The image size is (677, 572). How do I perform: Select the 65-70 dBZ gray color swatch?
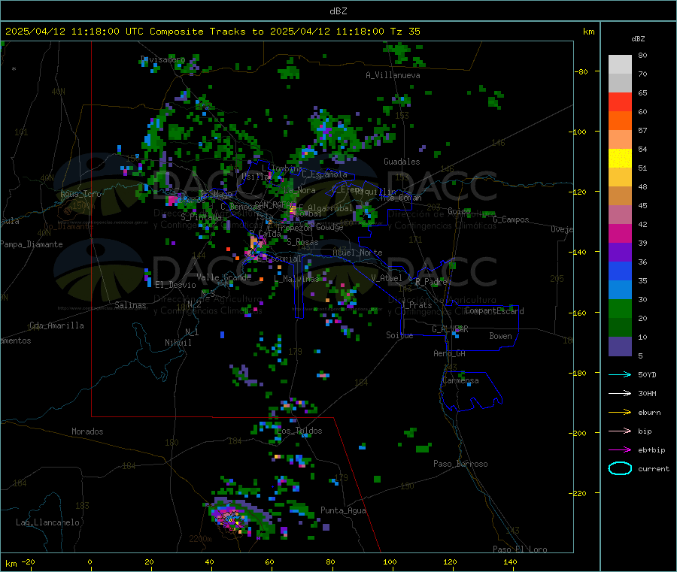[620, 83]
